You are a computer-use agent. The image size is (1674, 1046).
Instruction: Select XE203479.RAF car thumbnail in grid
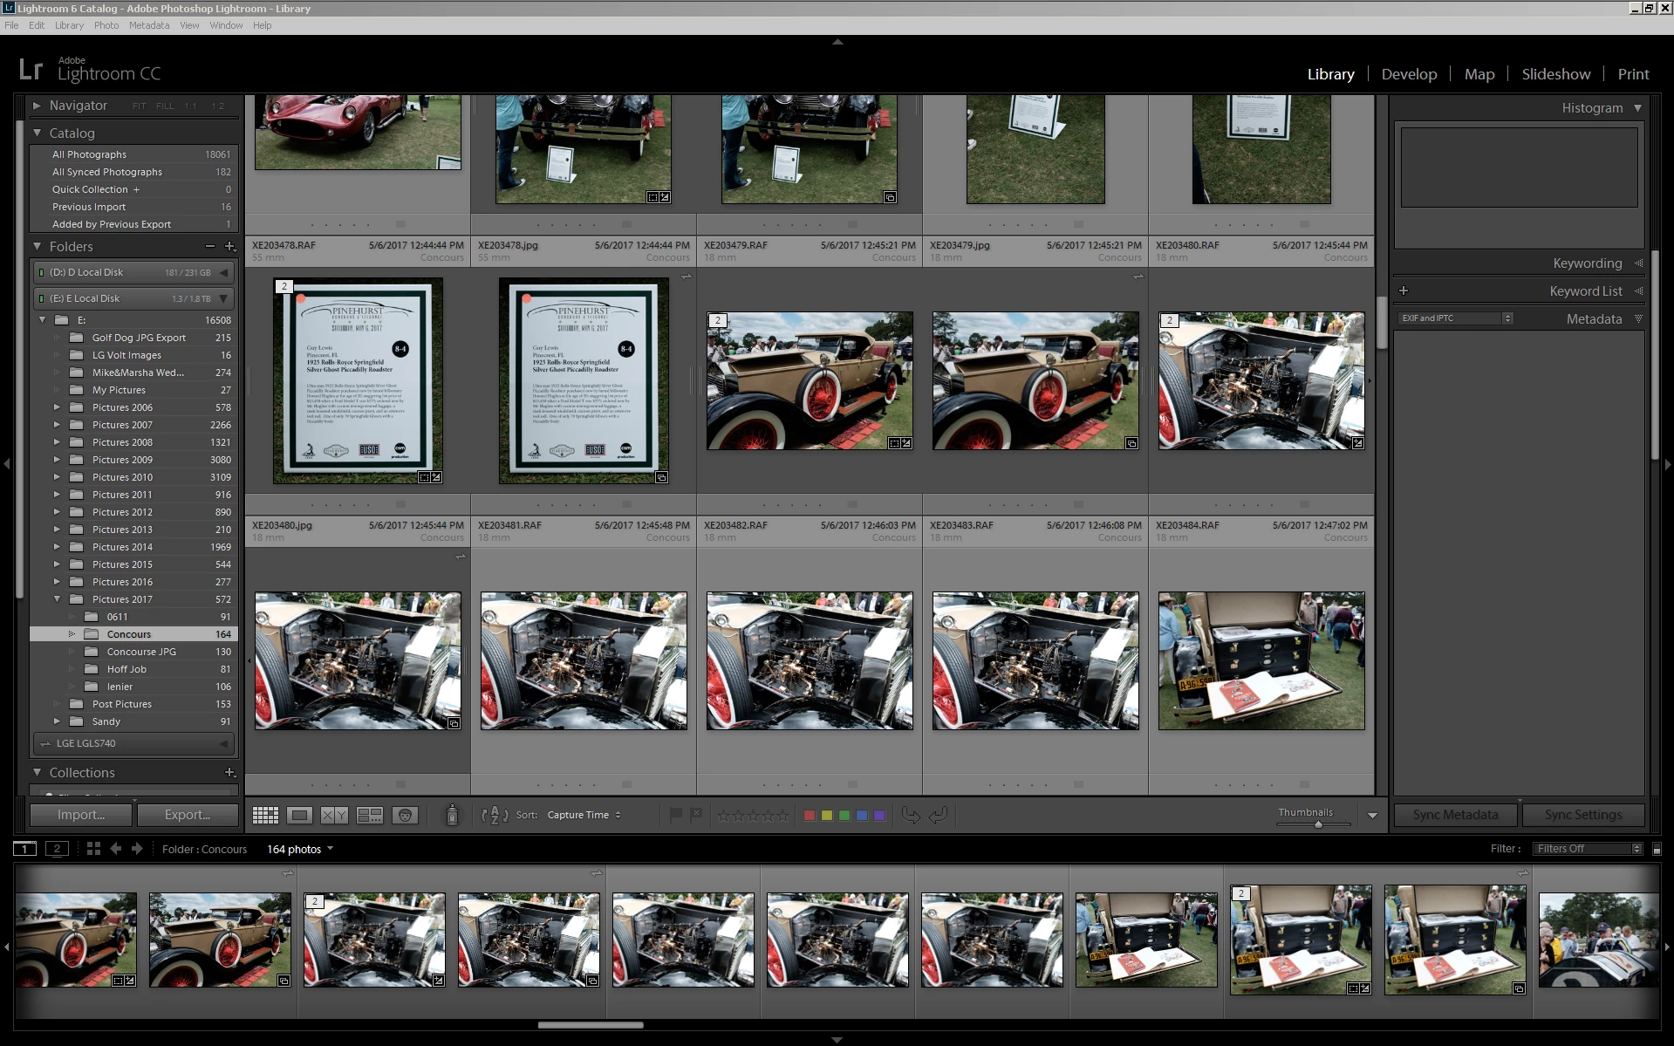pyautogui.click(x=810, y=381)
